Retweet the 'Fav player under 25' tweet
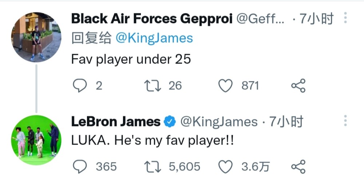Viewport: 364px width, 181px height. [x=153, y=86]
